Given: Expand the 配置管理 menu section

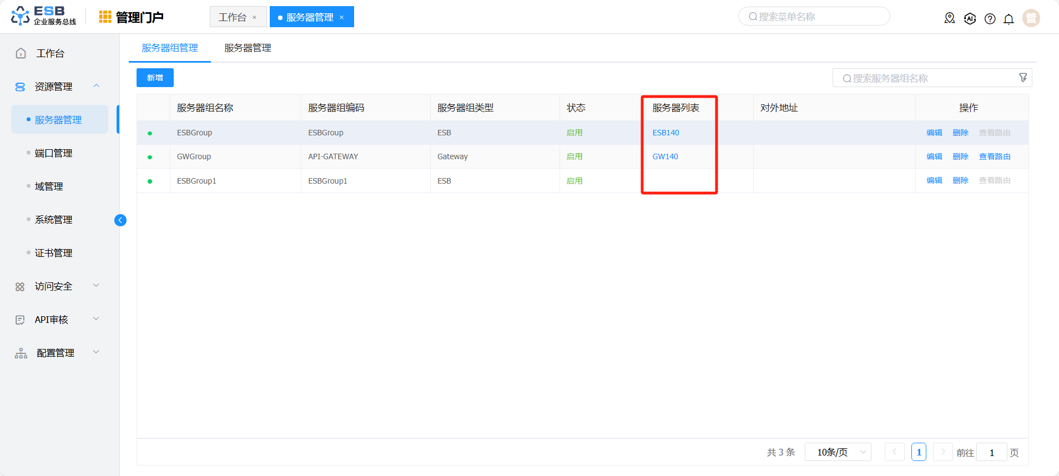Looking at the screenshot, I should tap(96, 352).
